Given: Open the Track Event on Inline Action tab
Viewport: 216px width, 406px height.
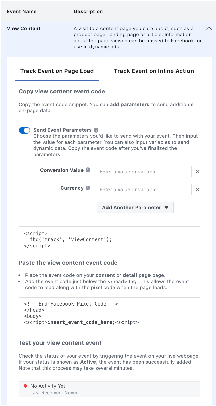Looking at the screenshot, I should 154,71.
